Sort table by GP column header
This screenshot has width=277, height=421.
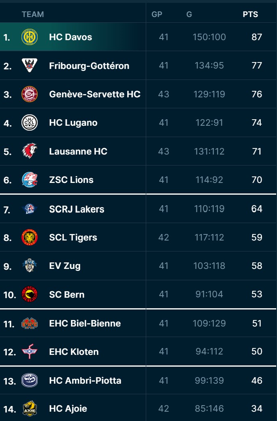(157, 15)
